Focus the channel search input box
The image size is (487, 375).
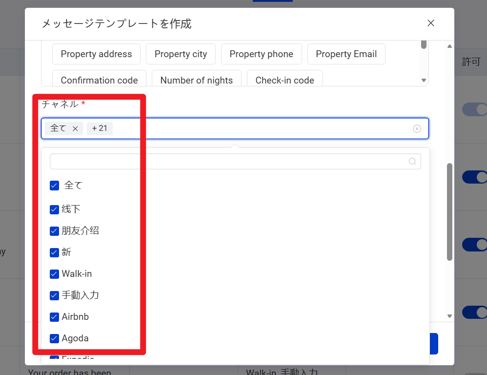(235, 162)
